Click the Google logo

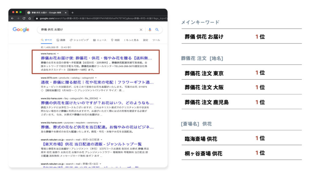point(21,30)
